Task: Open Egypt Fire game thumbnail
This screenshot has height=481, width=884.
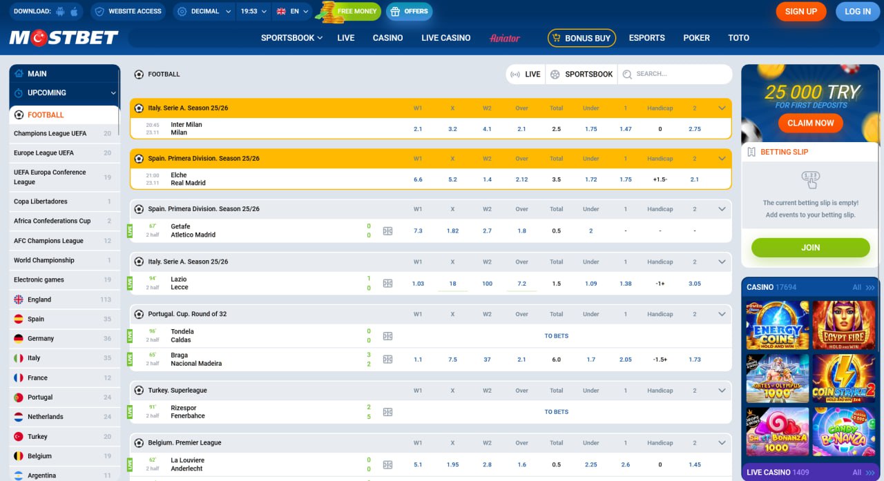Action: point(844,325)
